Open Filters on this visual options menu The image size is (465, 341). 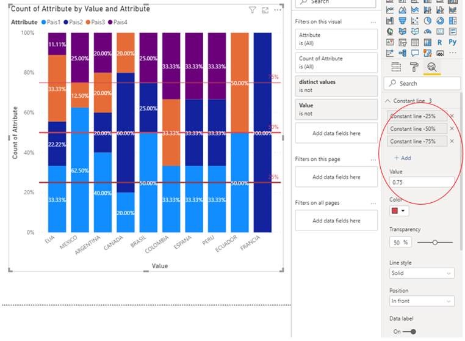[373, 22]
